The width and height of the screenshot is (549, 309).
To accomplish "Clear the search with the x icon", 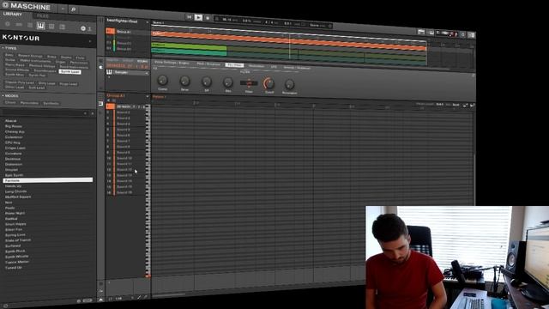I will pos(93,113).
